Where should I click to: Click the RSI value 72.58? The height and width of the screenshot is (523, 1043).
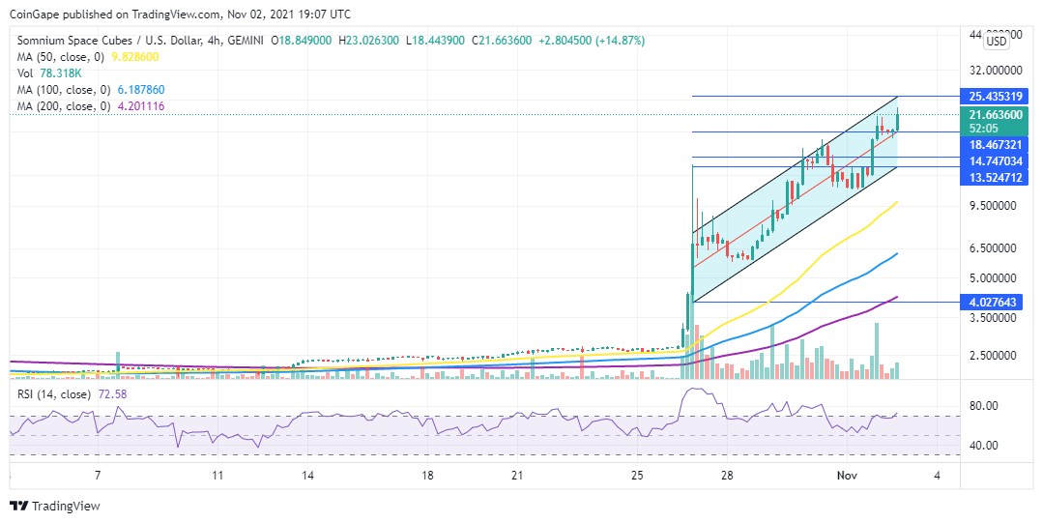113,394
